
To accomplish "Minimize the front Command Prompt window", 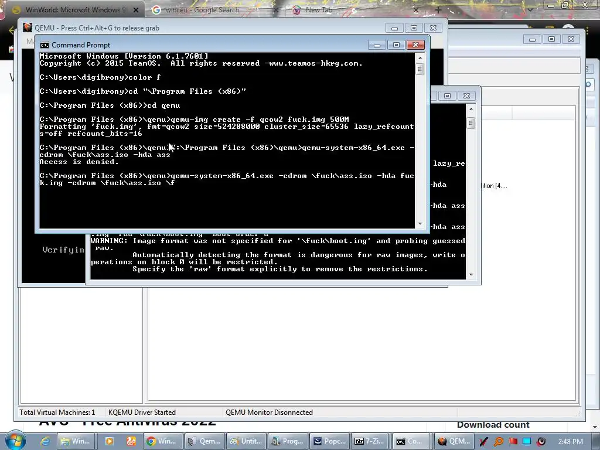I will (377, 45).
